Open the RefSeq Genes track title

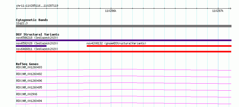point(27,64)
